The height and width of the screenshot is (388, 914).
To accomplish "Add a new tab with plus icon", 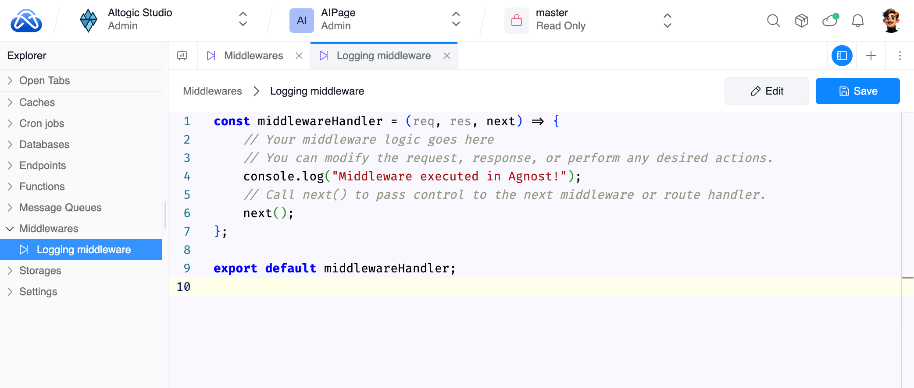I will tap(871, 56).
